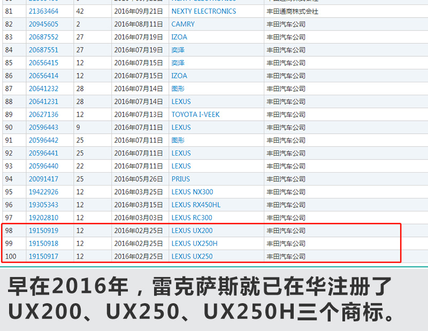
Task: Select class 22 in row 93
Action: click(x=80, y=166)
